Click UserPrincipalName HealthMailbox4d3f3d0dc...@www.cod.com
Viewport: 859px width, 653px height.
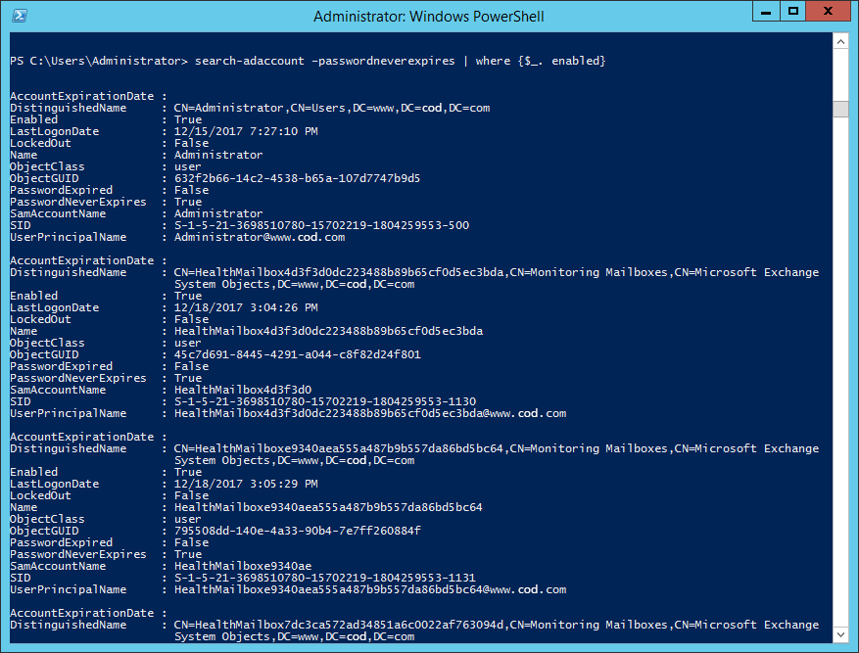(x=370, y=413)
